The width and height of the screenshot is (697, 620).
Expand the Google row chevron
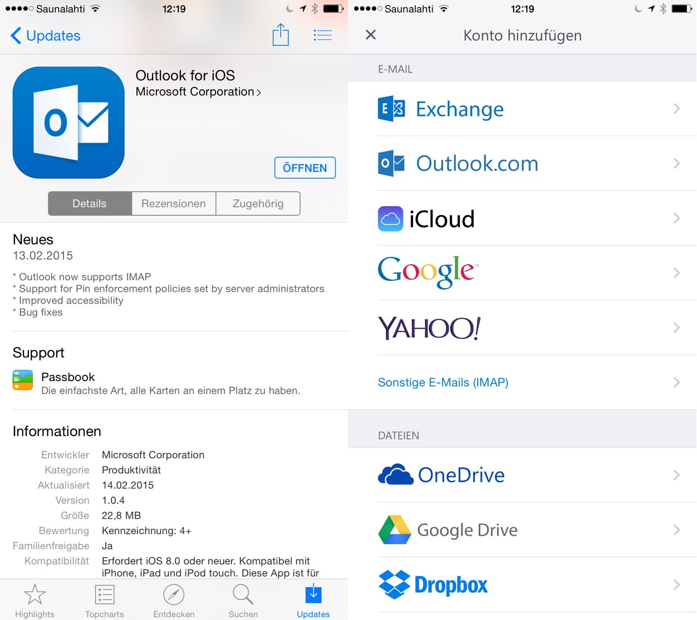pos(676,273)
